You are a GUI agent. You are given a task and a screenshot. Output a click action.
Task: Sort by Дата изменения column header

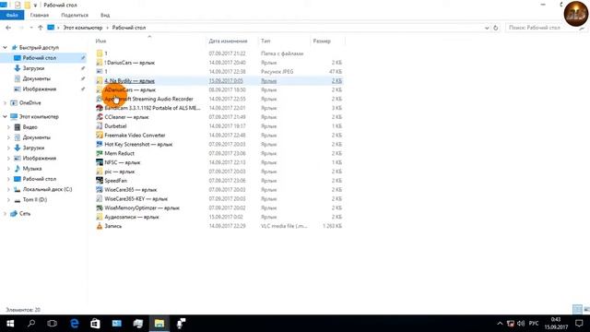pos(228,41)
